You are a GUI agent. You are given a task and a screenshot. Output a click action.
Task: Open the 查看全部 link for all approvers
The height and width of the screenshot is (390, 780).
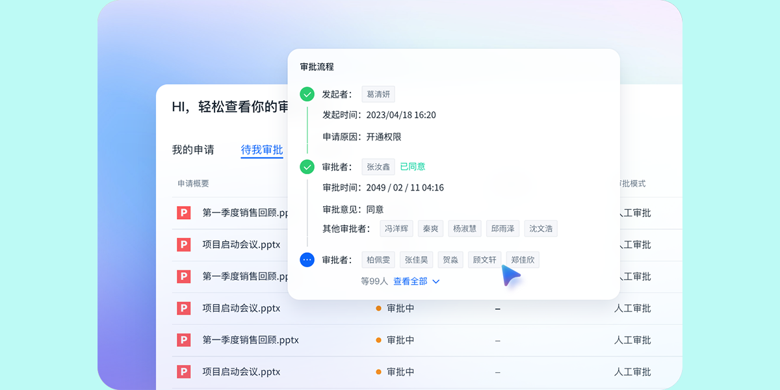point(410,281)
